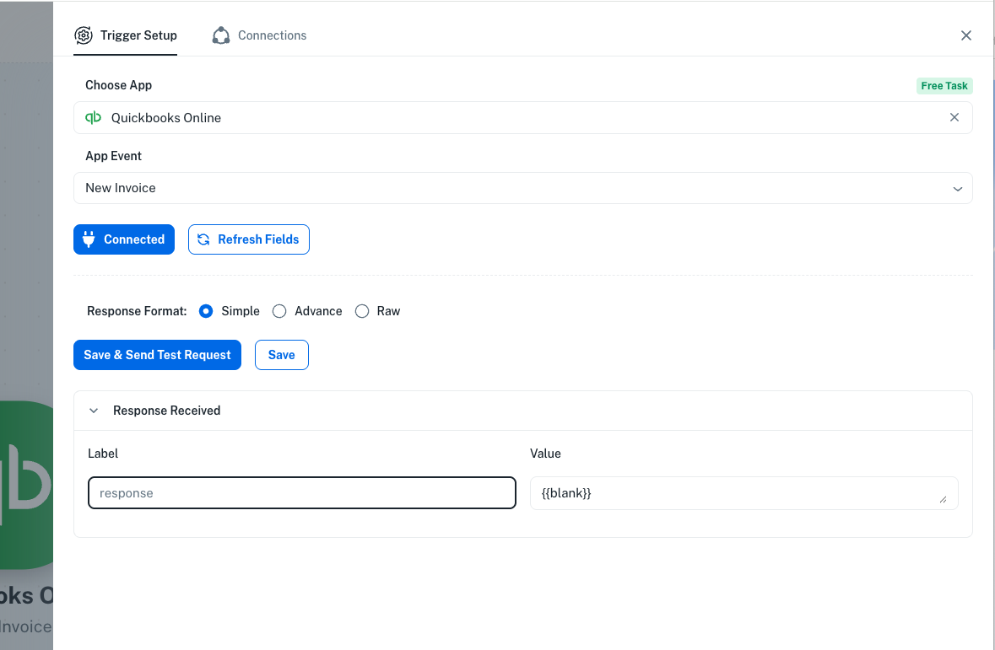Click Save & Send Test Request
This screenshot has width=995, height=650.
(x=157, y=355)
